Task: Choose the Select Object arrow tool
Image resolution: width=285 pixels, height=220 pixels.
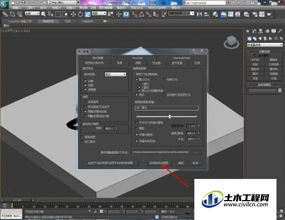Action: (x=43, y=14)
